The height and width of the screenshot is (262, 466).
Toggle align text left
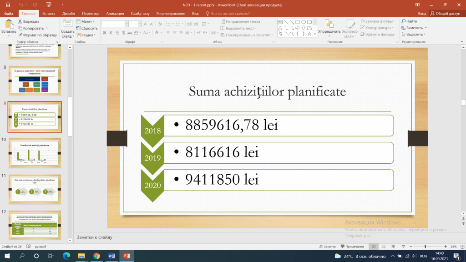[168, 33]
